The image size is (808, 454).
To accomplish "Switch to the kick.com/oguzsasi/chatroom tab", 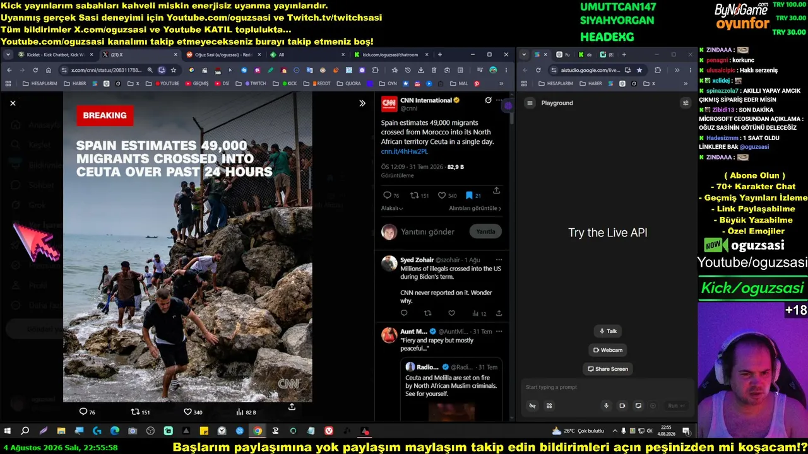I will (390, 55).
